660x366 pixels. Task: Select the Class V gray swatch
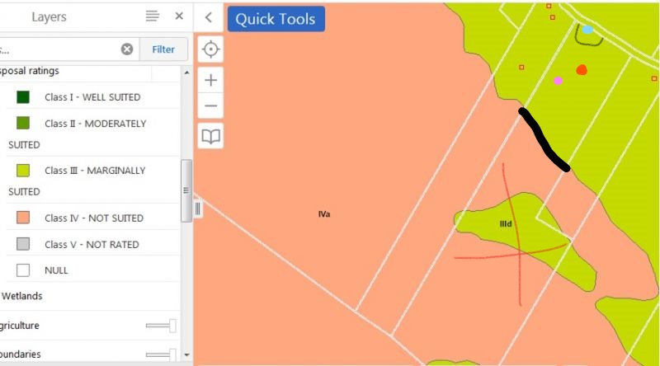pyautogui.click(x=23, y=244)
